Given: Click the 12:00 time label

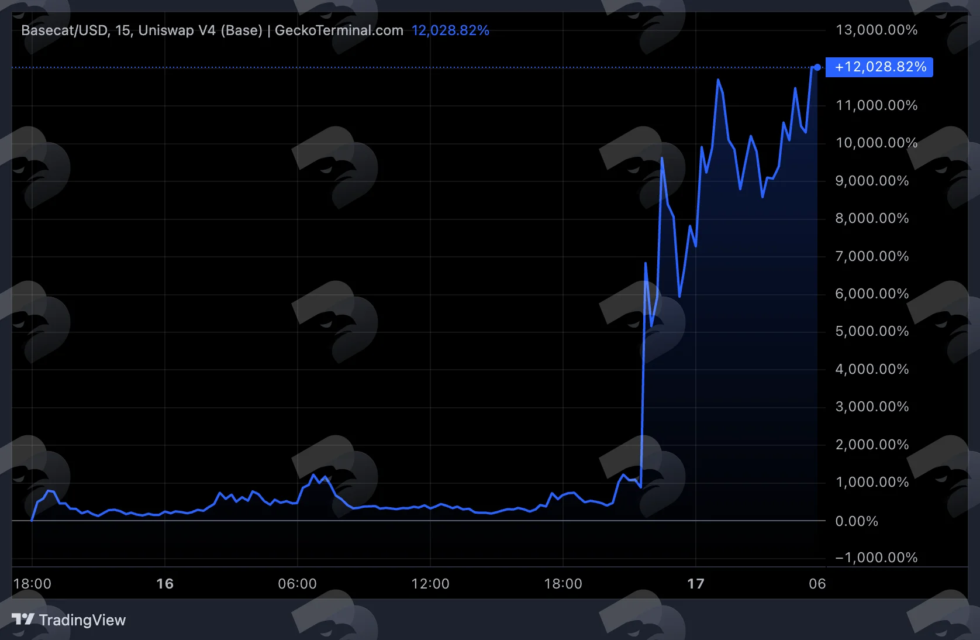Looking at the screenshot, I should [x=430, y=584].
